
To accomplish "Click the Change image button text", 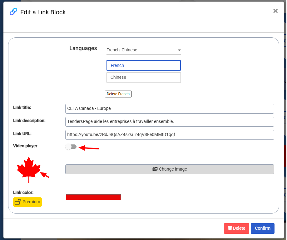I will pos(173,169).
